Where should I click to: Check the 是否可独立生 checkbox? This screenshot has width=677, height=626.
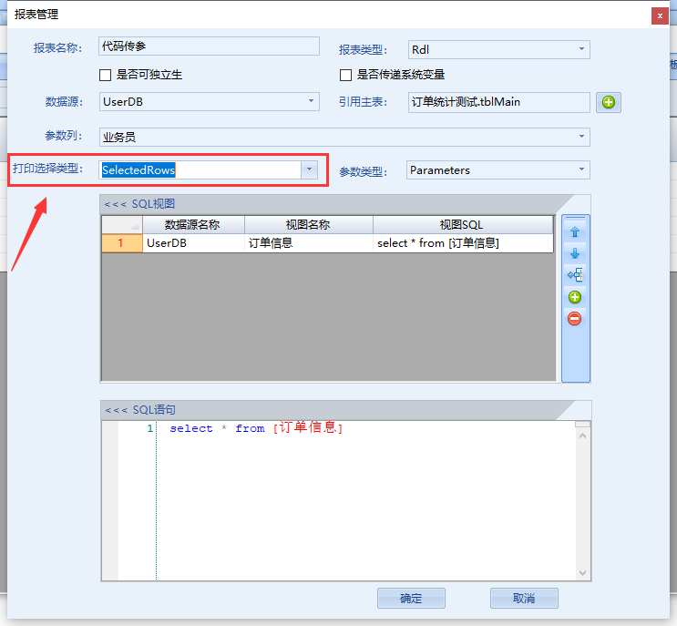pos(105,75)
